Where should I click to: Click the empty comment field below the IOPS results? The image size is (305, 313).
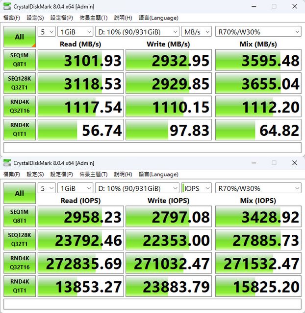coord(152,304)
